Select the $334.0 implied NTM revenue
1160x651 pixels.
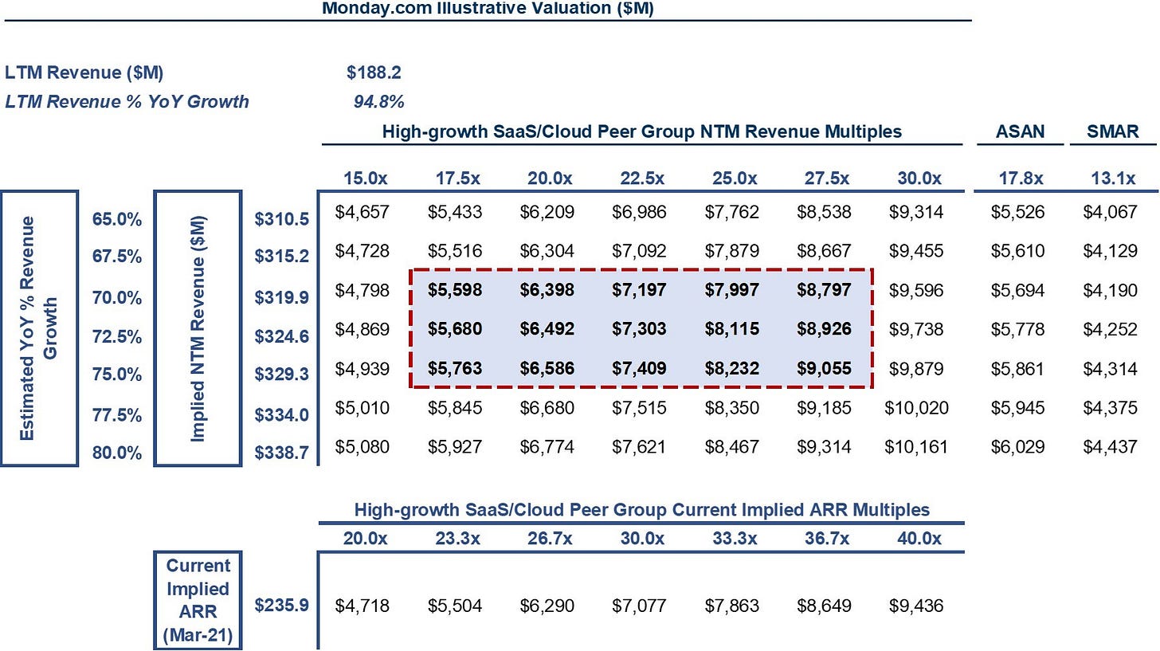(282, 415)
